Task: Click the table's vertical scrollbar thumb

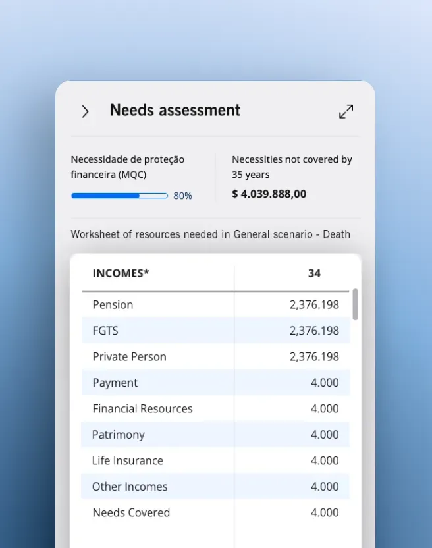Action: (355, 304)
